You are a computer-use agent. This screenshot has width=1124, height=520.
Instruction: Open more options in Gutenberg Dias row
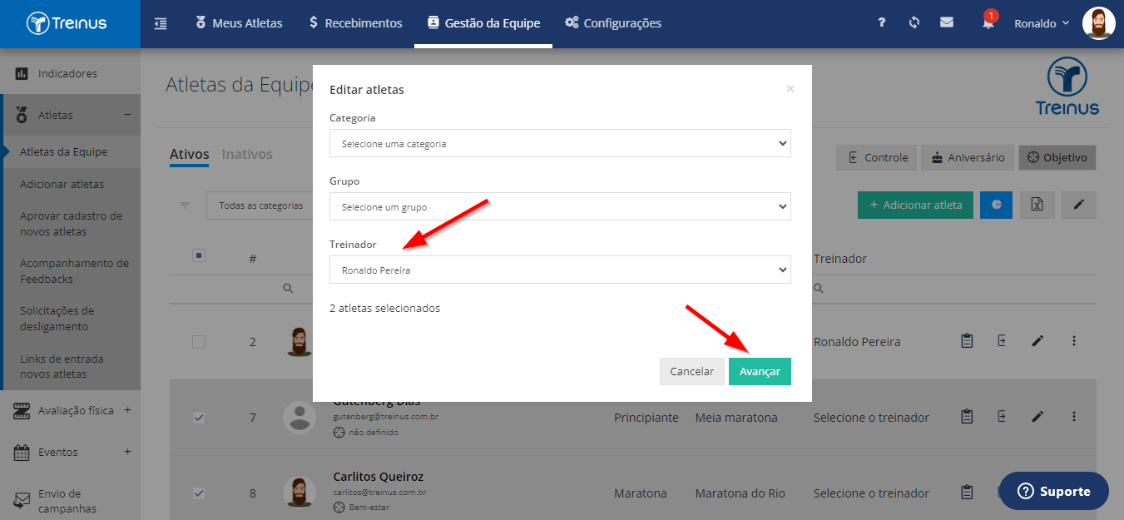1074,417
